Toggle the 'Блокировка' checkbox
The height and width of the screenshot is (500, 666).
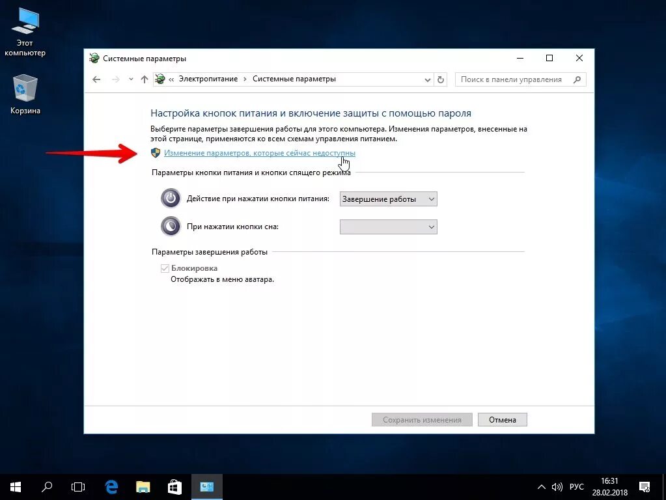[x=165, y=268]
